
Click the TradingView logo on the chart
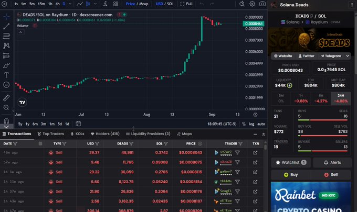[x=22, y=103]
